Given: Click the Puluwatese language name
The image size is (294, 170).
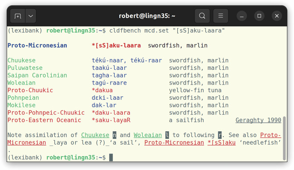Looking at the screenshot, I should coord(25,68).
